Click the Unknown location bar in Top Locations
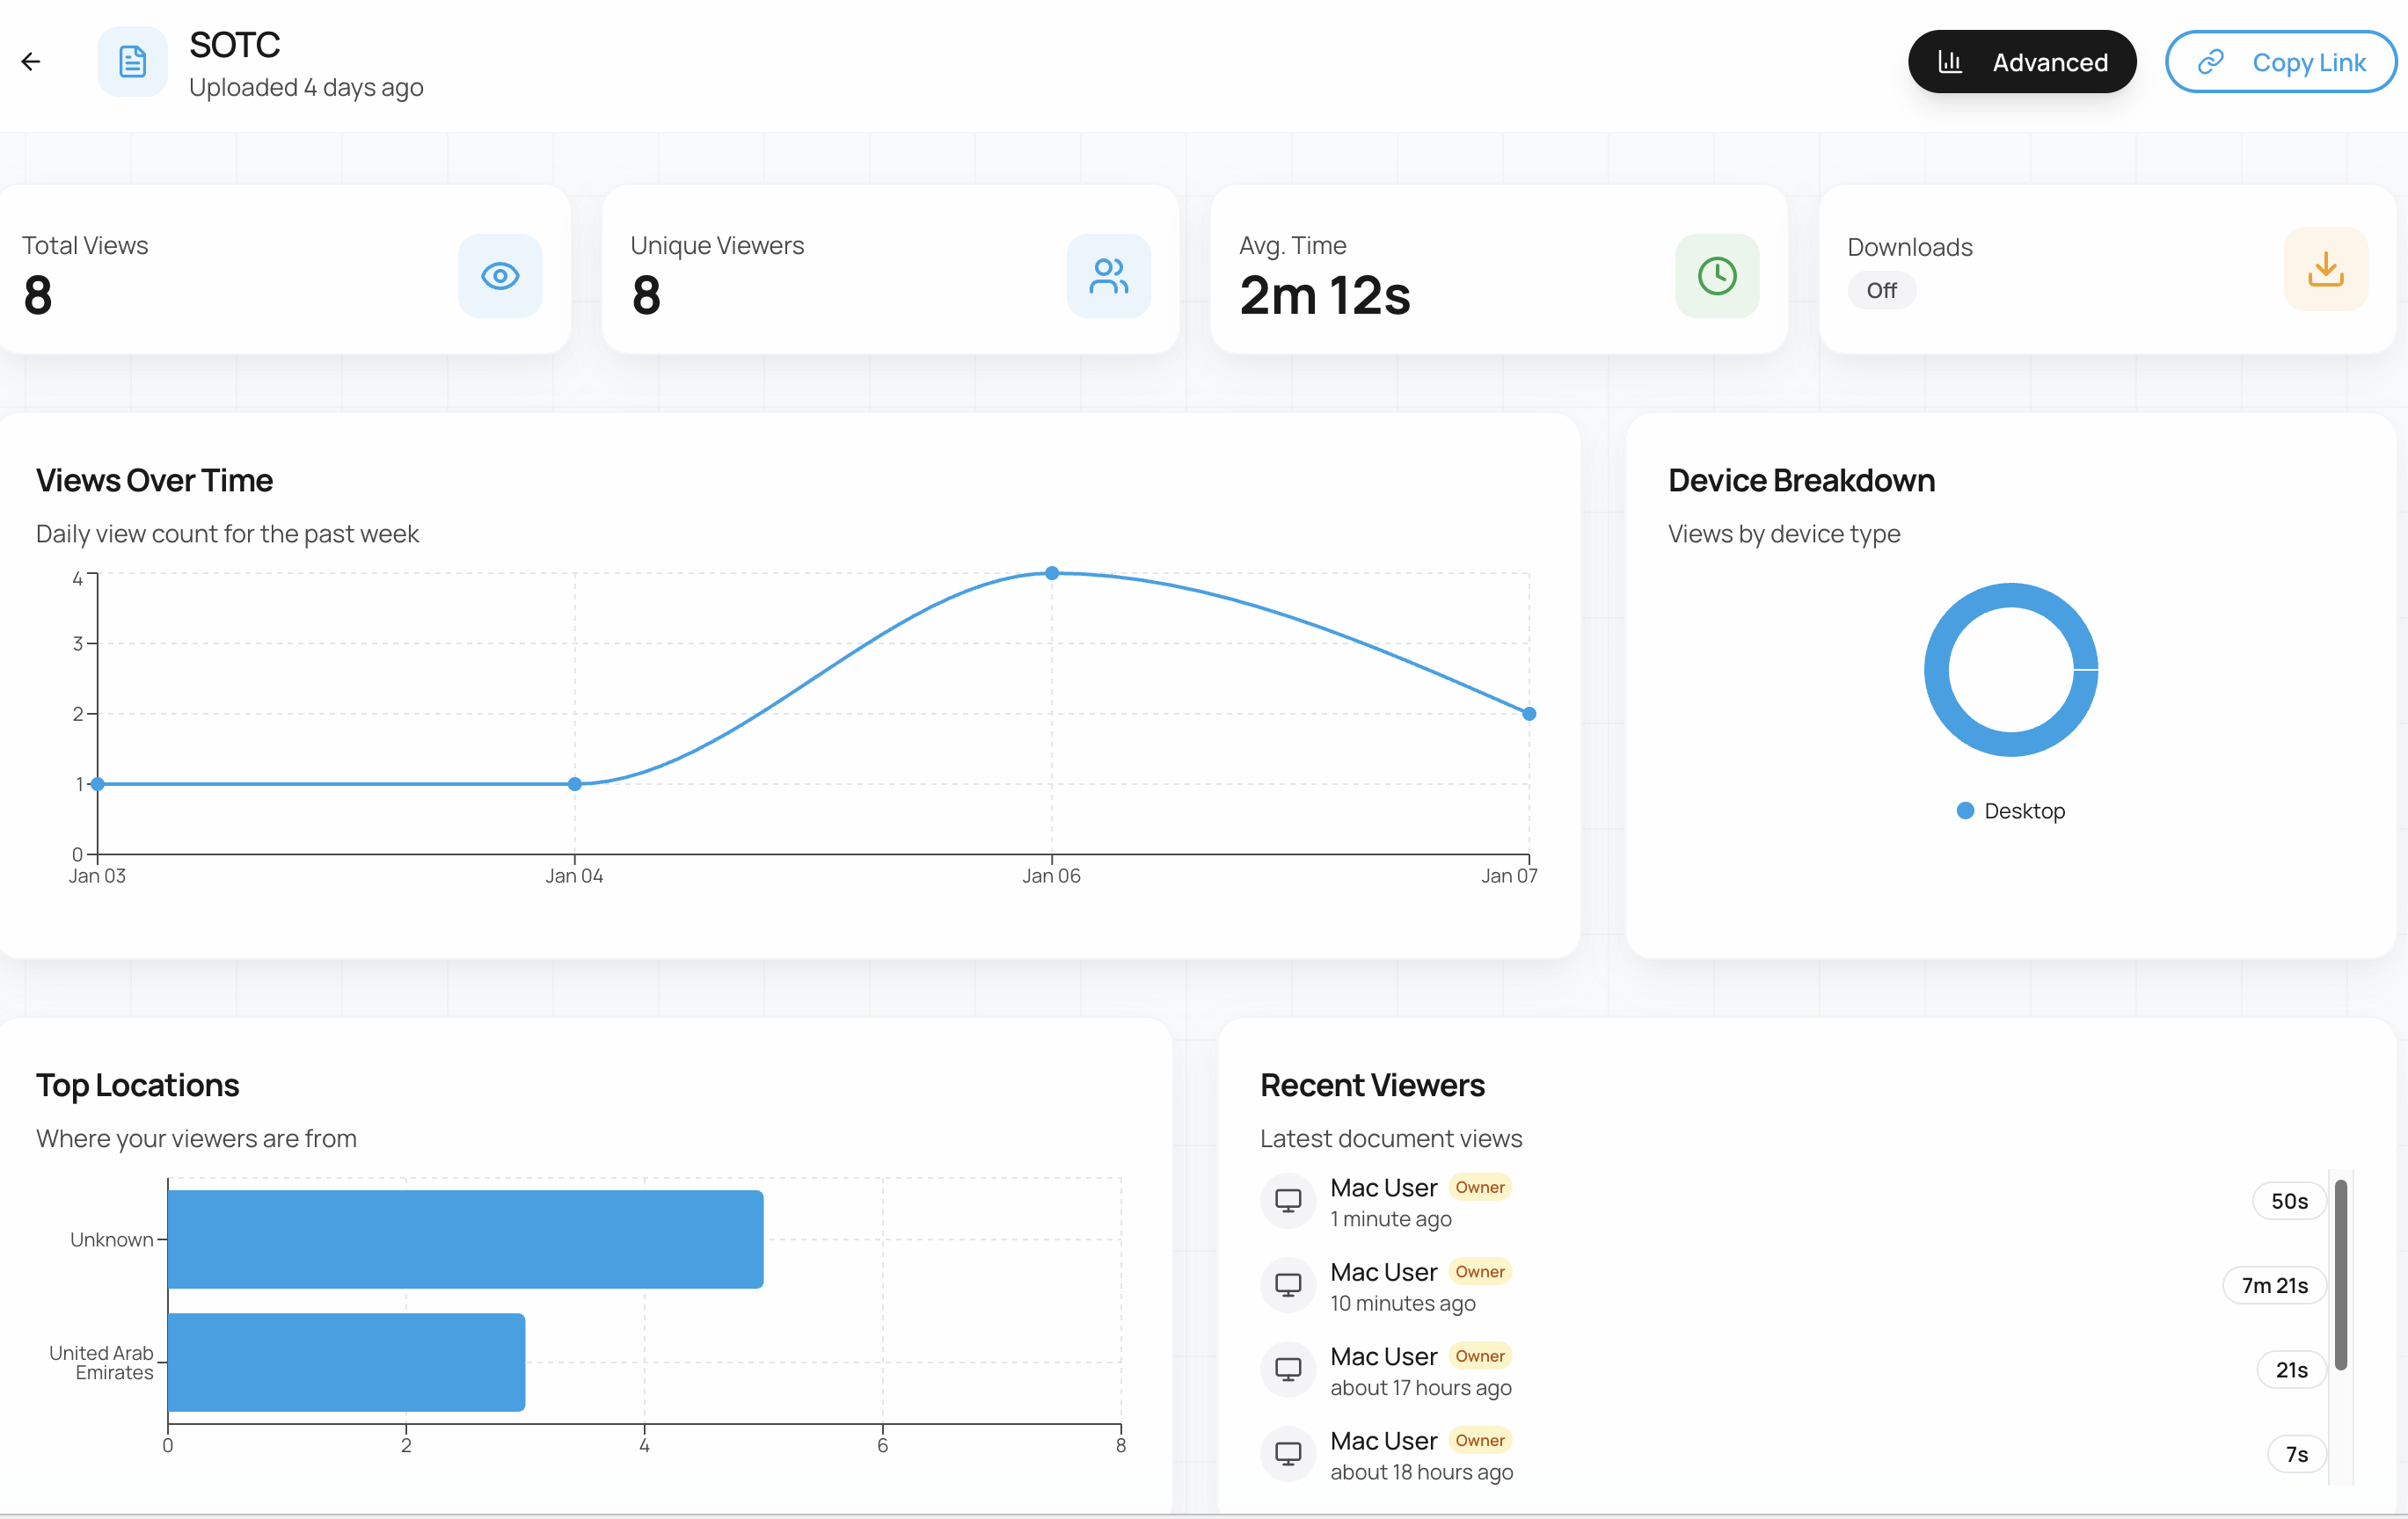The height and width of the screenshot is (1519, 2408). [465, 1239]
